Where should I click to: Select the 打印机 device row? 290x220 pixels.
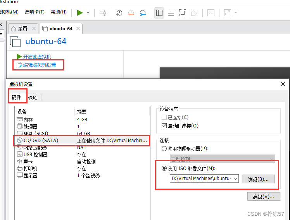tap(82, 168)
